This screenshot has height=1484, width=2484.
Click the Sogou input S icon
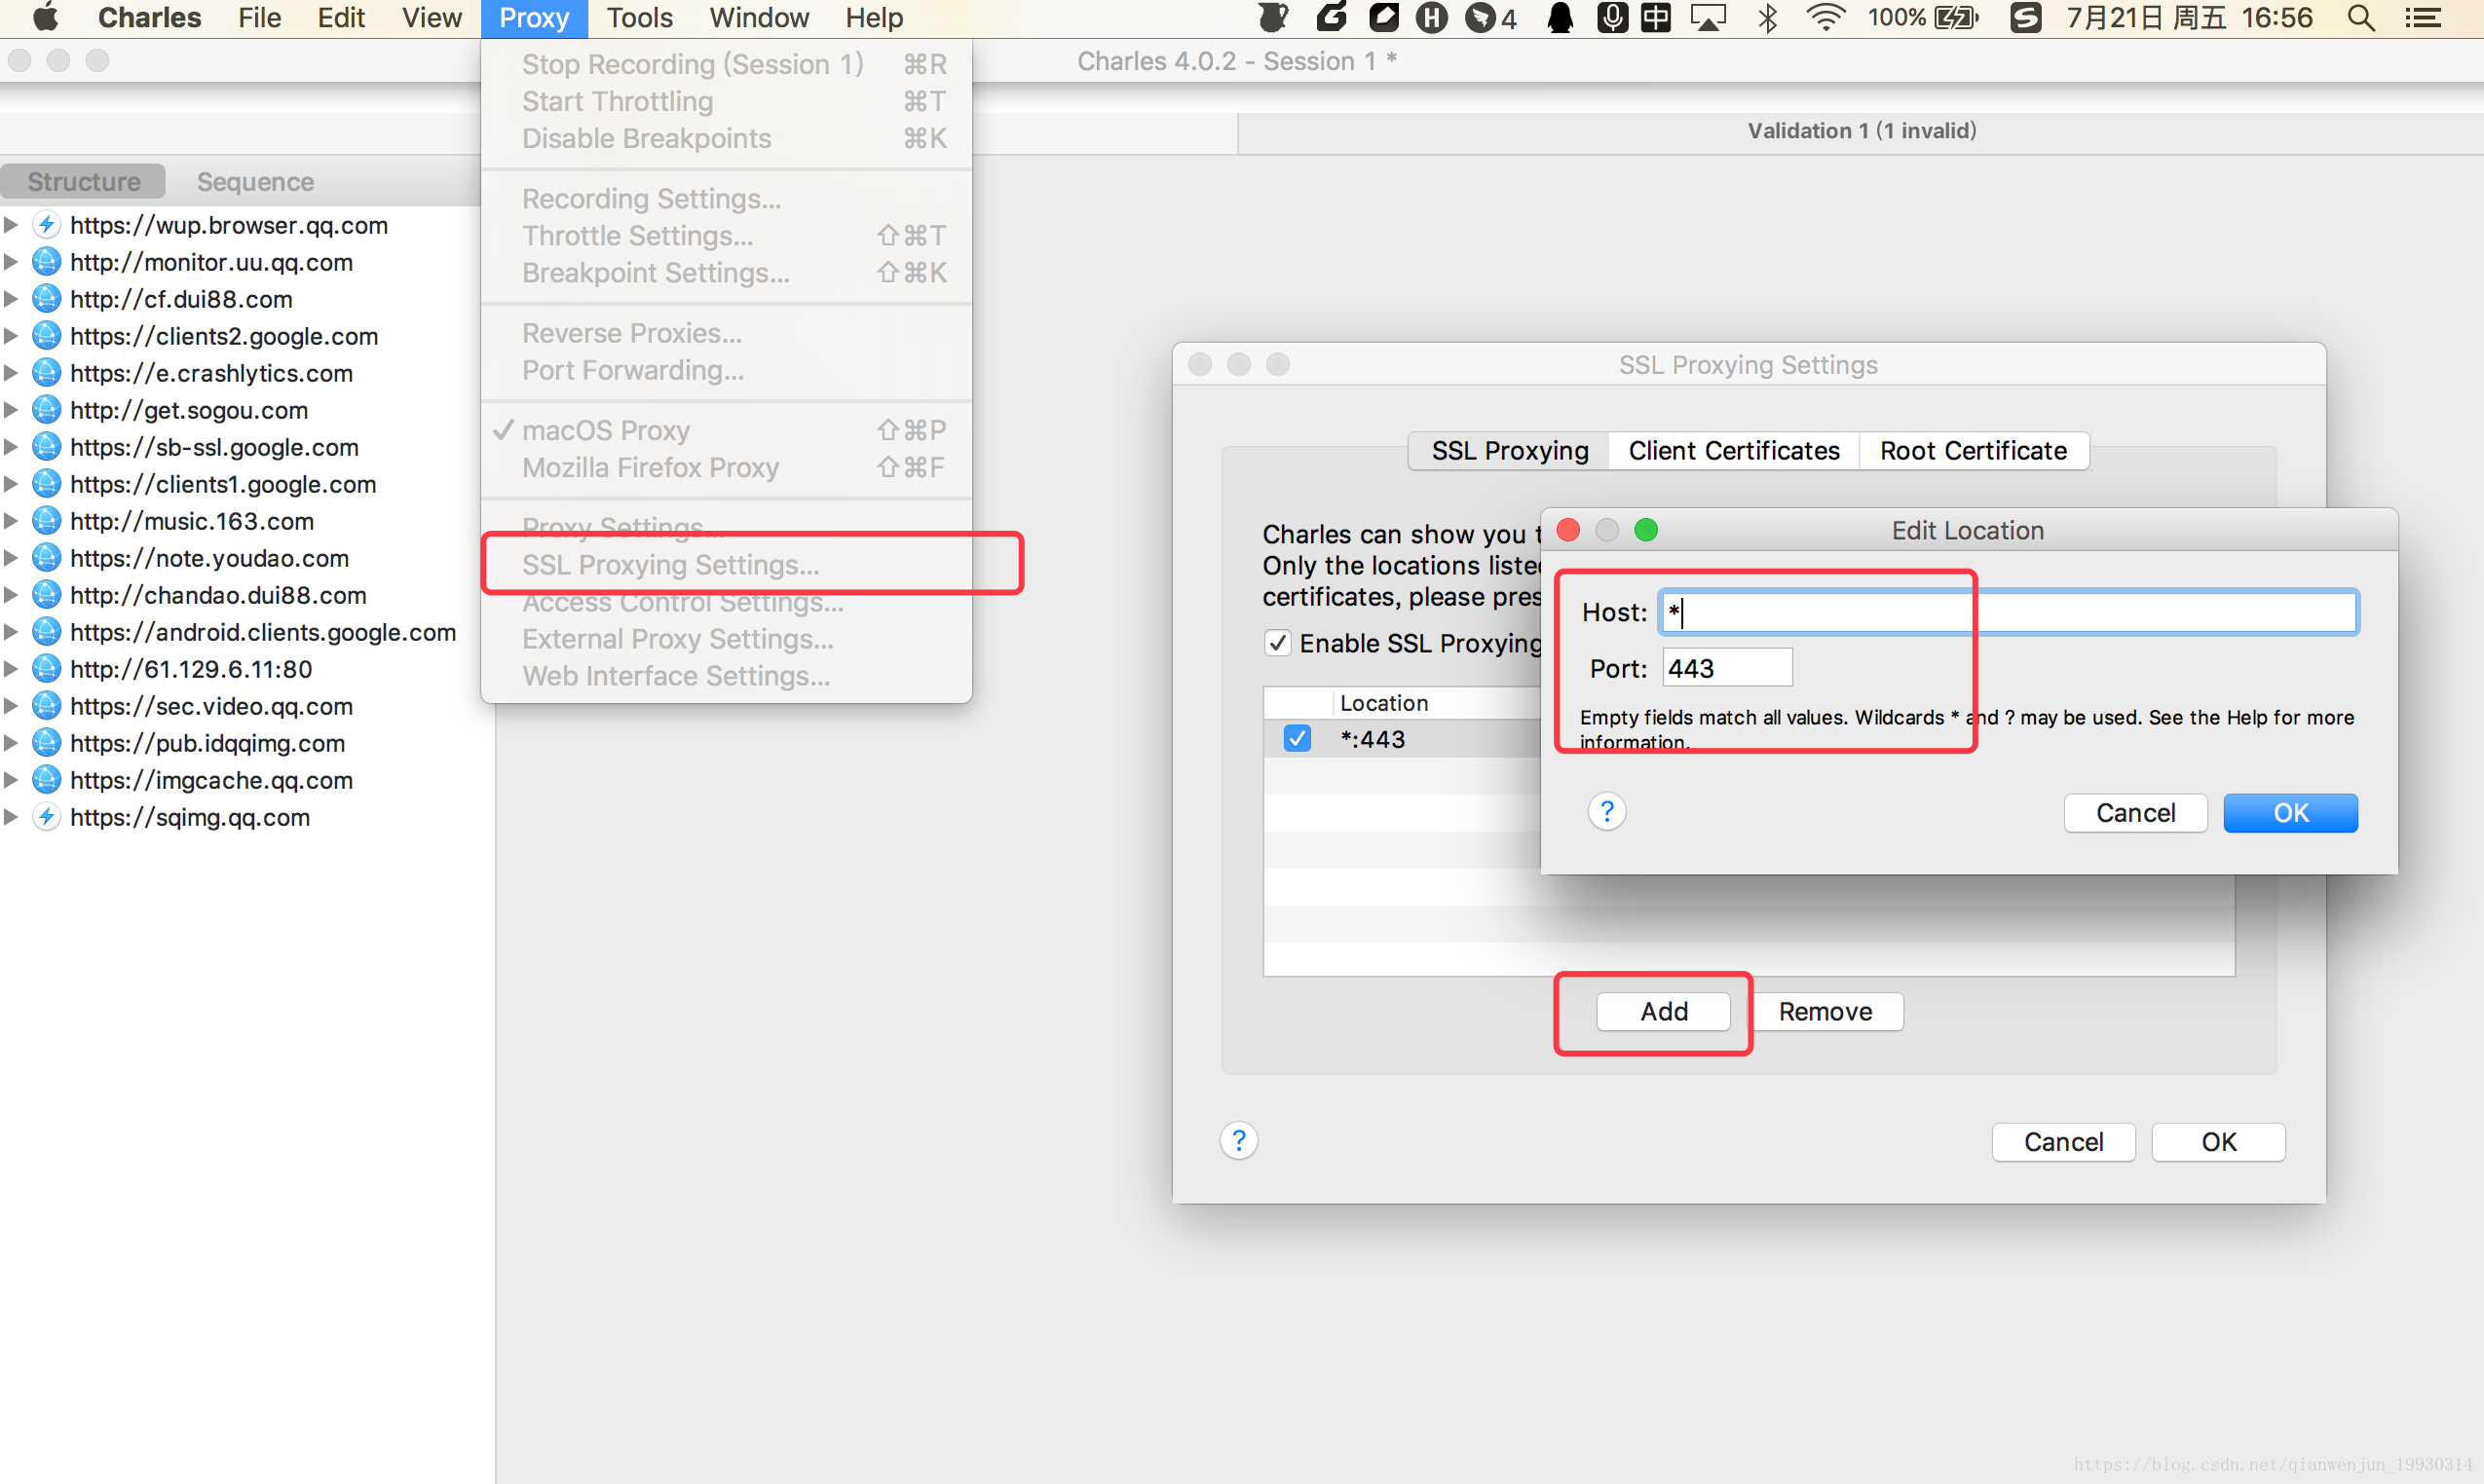(x=2025, y=18)
